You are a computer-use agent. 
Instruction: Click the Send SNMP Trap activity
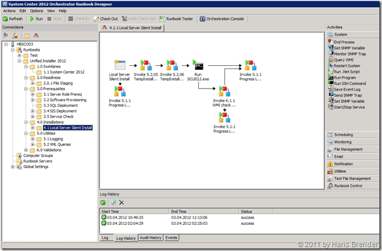345,95
